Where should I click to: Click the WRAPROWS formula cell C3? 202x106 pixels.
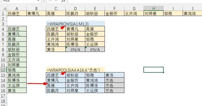75,24
